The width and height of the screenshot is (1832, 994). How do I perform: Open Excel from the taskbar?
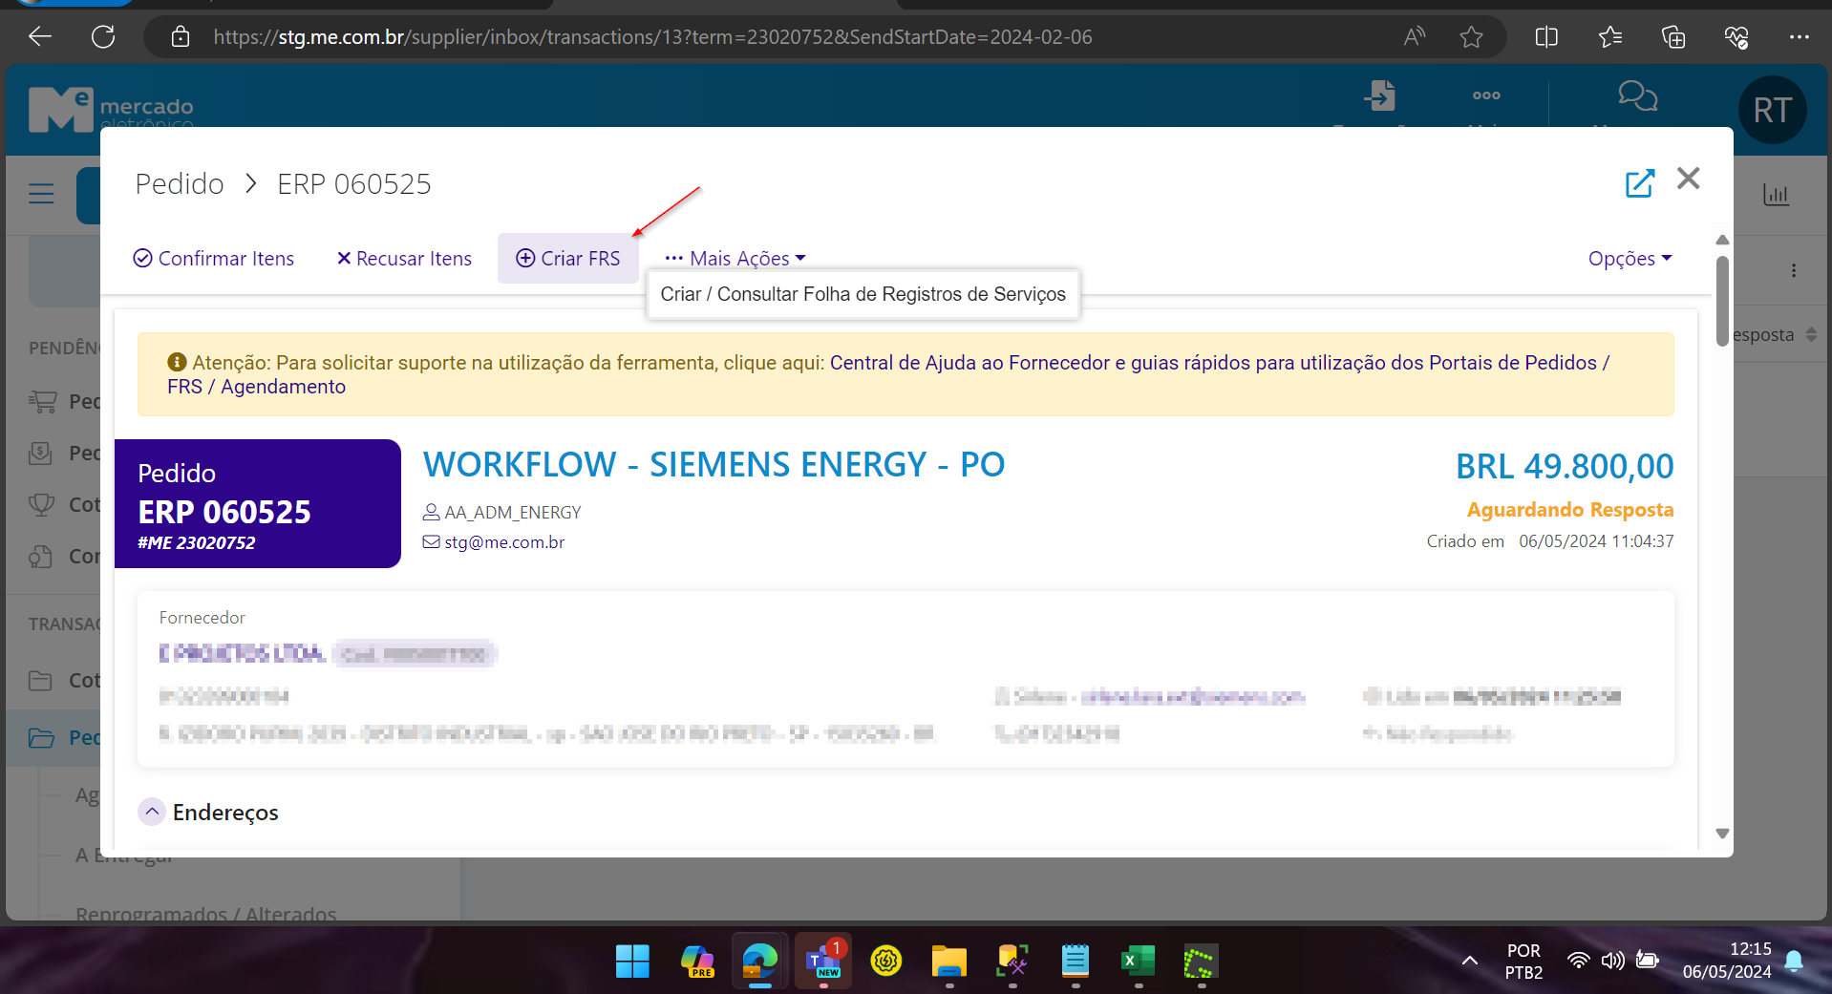(1137, 961)
